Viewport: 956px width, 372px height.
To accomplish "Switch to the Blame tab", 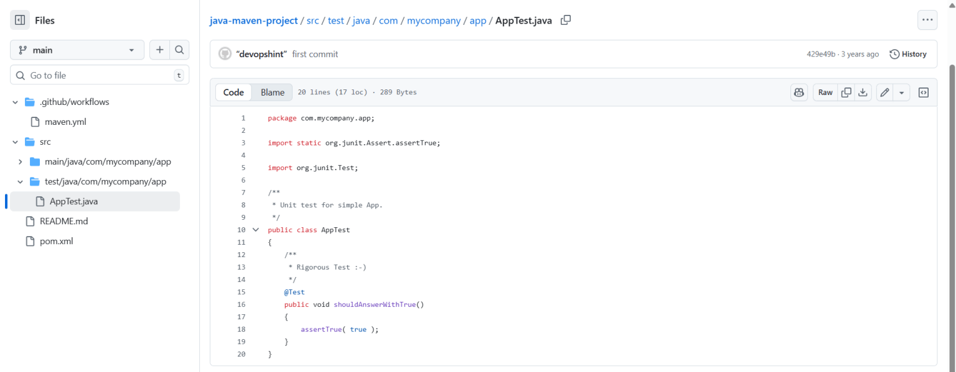I will coord(272,92).
